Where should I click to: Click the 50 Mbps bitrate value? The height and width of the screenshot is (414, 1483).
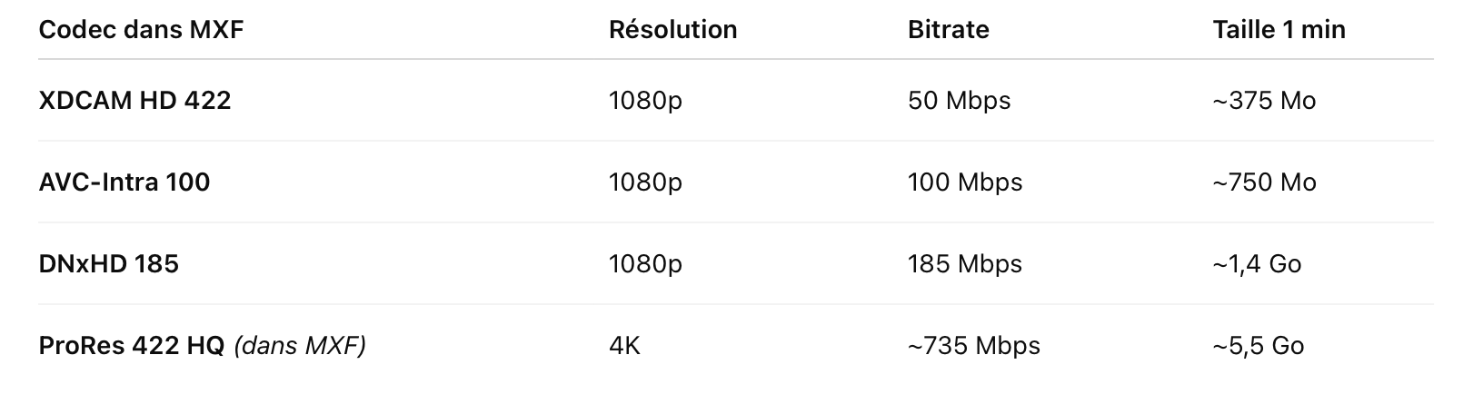coord(959,101)
